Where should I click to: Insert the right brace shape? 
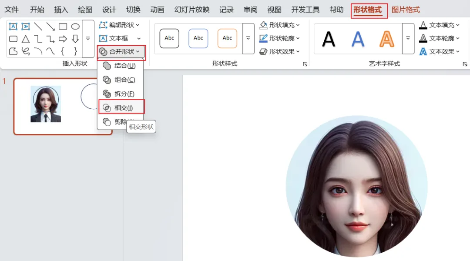click(x=75, y=51)
